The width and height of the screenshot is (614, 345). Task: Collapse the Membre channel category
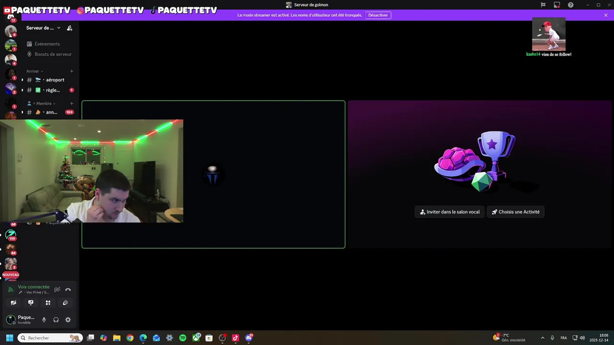click(41, 103)
